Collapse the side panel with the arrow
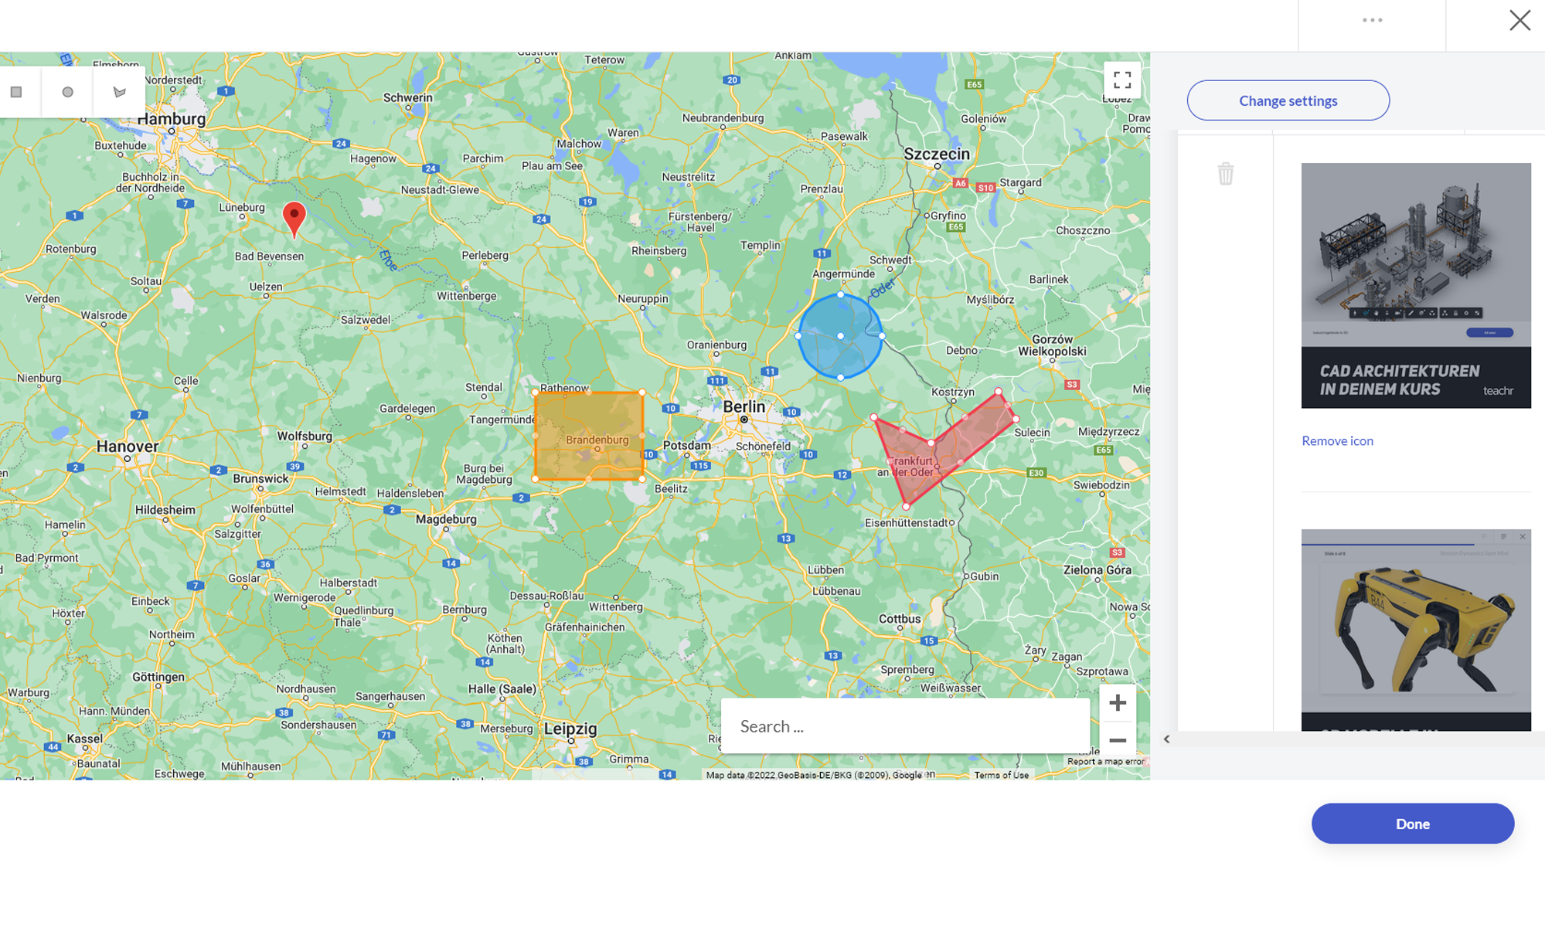The image size is (1545, 931). click(1167, 739)
